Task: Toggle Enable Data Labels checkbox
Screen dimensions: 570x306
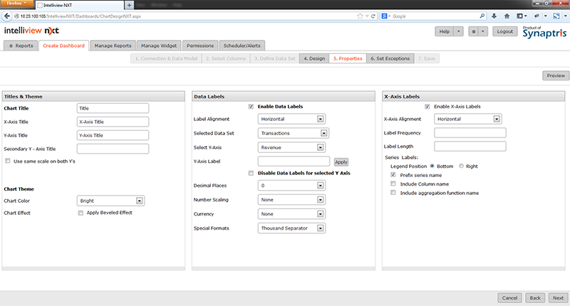Action: tap(251, 107)
